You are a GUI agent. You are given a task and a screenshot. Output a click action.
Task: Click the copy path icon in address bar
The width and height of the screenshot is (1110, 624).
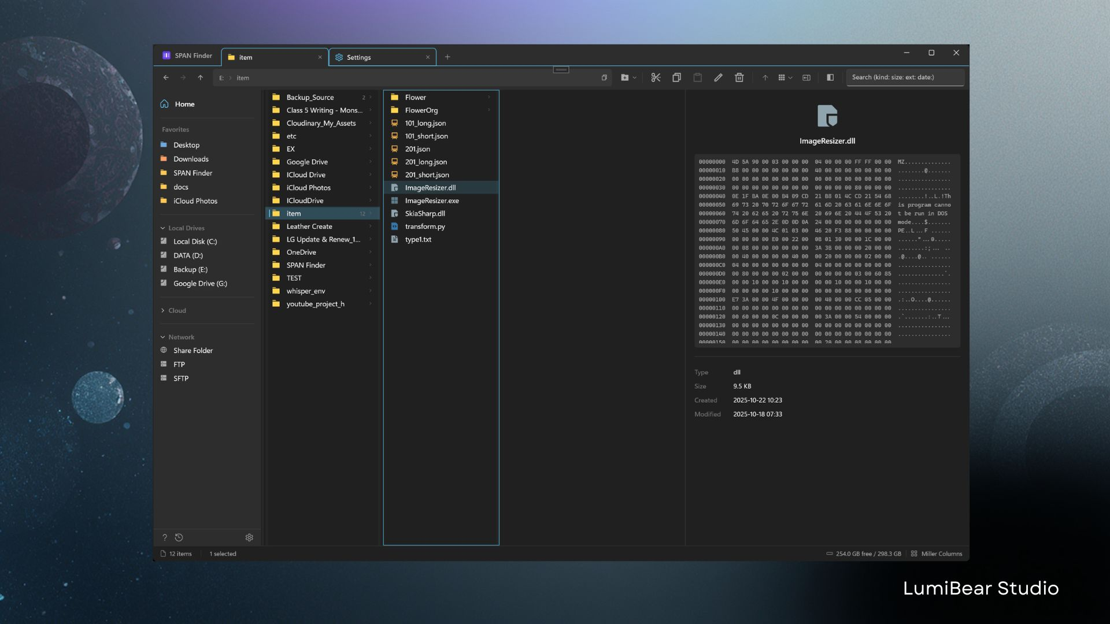(x=604, y=77)
